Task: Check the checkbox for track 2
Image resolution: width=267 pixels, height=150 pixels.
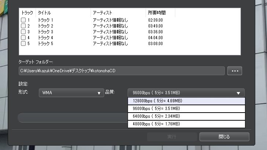Action: point(23,26)
